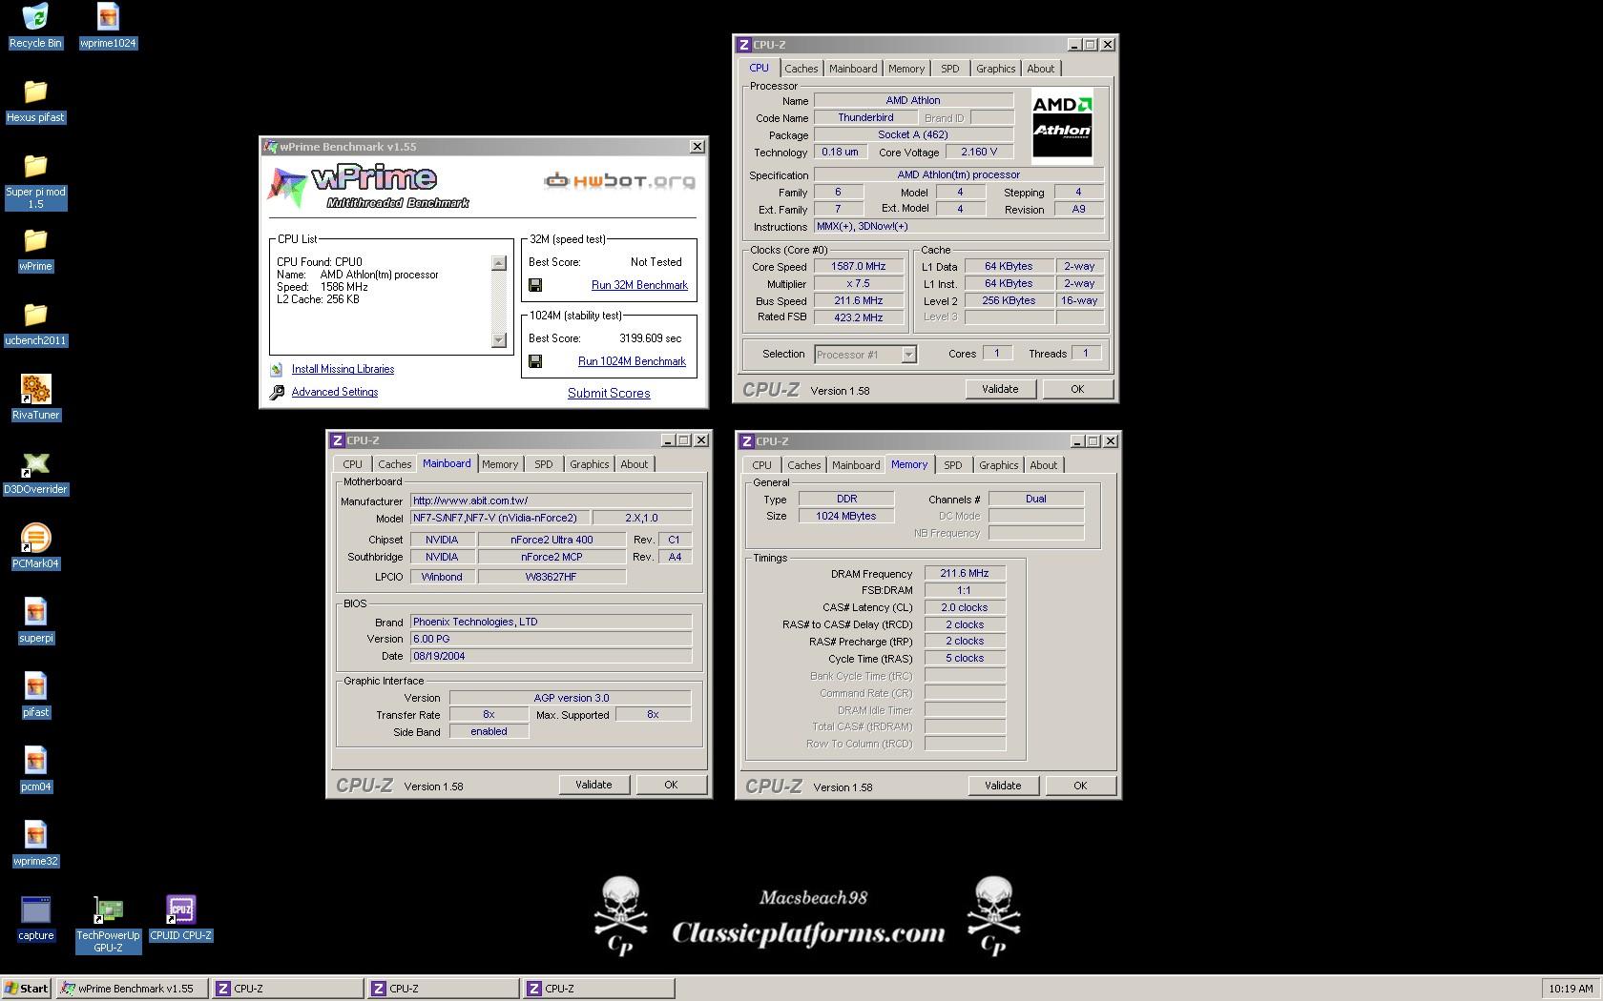Click the Core Voltage 2.160 V value
Image resolution: width=1603 pixels, height=1001 pixels.
pyautogui.click(x=979, y=152)
